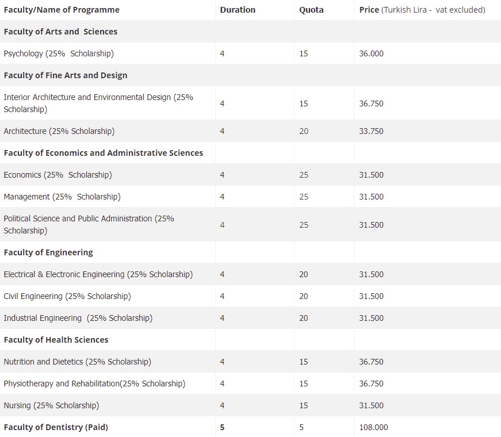Select the Faculty of Health Sciences heading
Image resolution: width=501 pixels, height=437 pixels.
click(x=56, y=340)
